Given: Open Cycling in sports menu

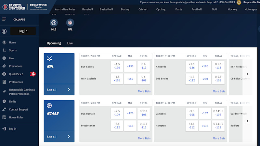Looking at the screenshot, I should (x=161, y=9).
